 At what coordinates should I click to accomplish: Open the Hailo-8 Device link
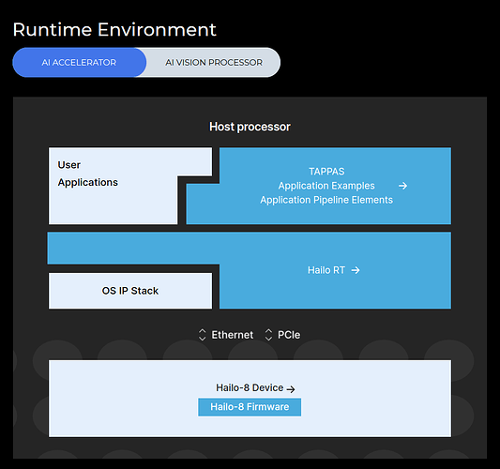point(250,387)
